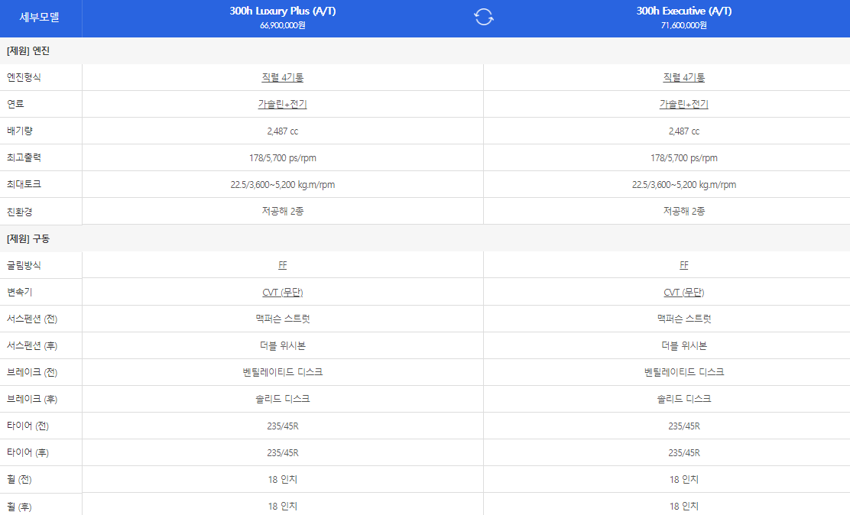Select Executive 더블 위시본 value
This screenshot has height=515, width=850.
(x=683, y=345)
